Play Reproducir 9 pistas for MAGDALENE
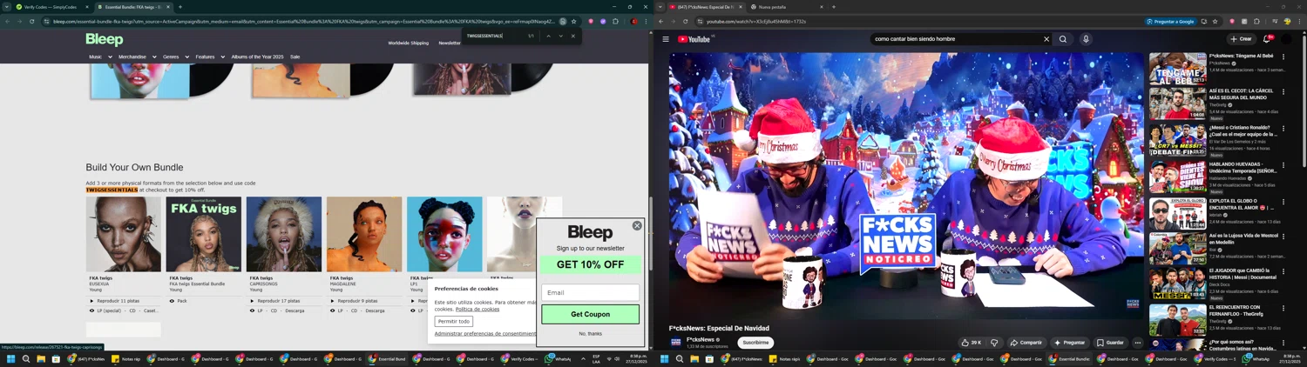The height and width of the screenshot is (367, 1307). (x=354, y=301)
